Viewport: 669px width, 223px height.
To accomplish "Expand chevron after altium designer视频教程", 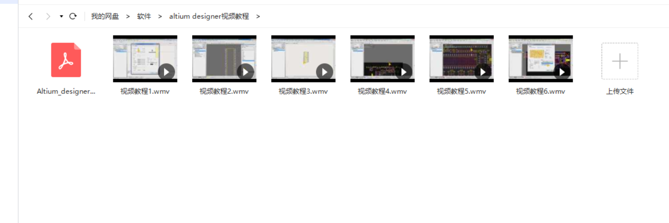I will [x=258, y=16].
